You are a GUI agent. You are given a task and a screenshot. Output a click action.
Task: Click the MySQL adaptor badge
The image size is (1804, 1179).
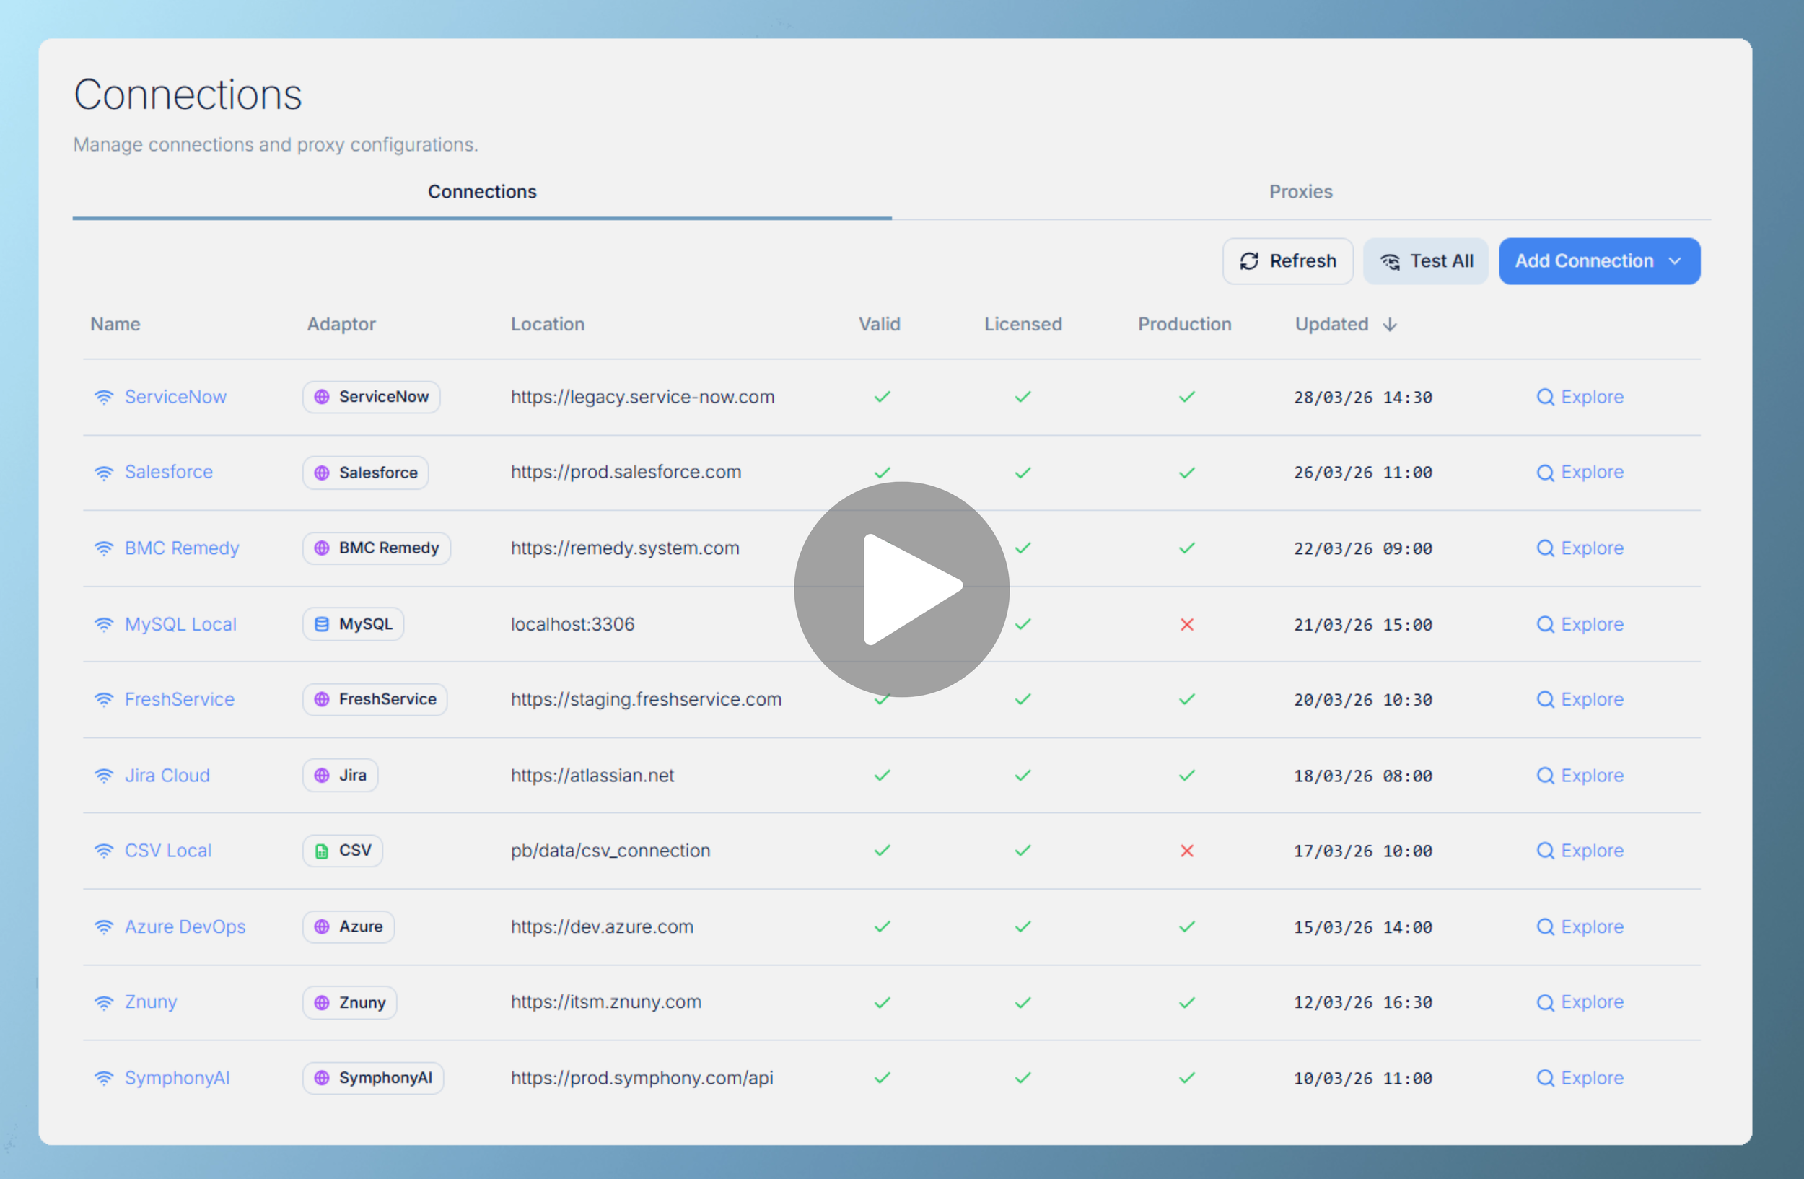(x=353, y=624)
